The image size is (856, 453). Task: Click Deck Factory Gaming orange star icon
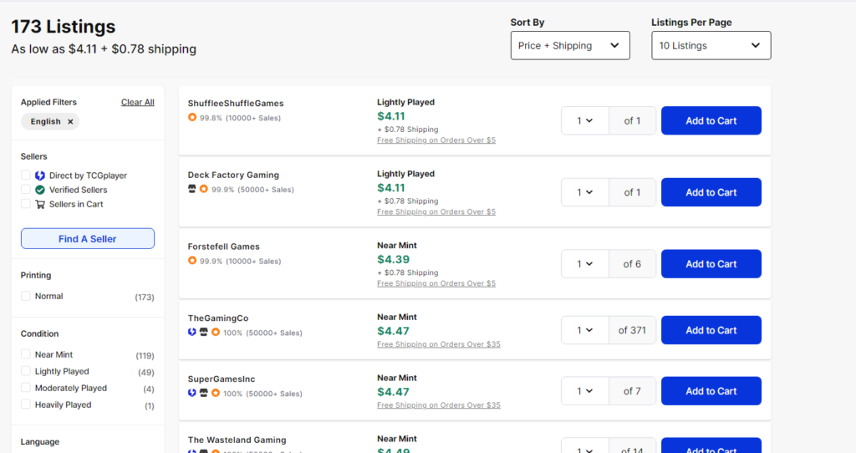(204, 189)
